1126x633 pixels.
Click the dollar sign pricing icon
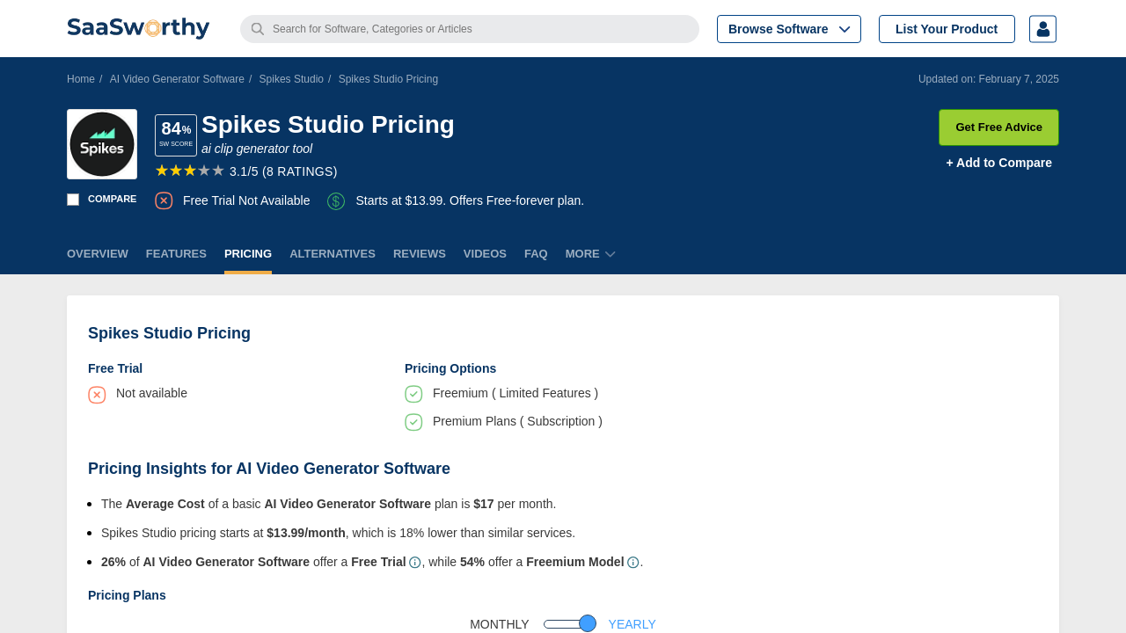coord(336,201)
